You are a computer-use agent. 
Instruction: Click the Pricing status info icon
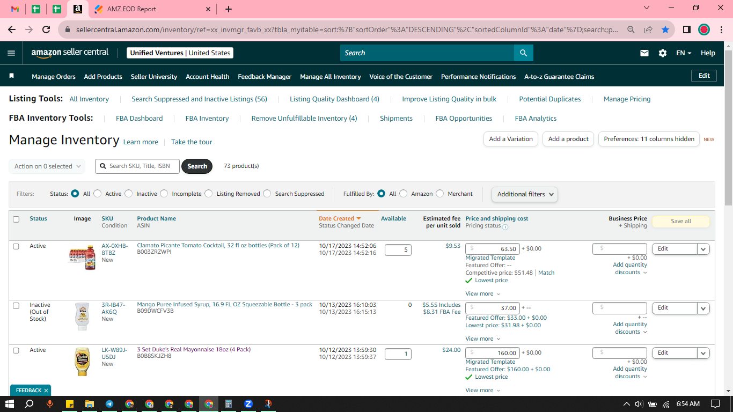tap(505, 226)
